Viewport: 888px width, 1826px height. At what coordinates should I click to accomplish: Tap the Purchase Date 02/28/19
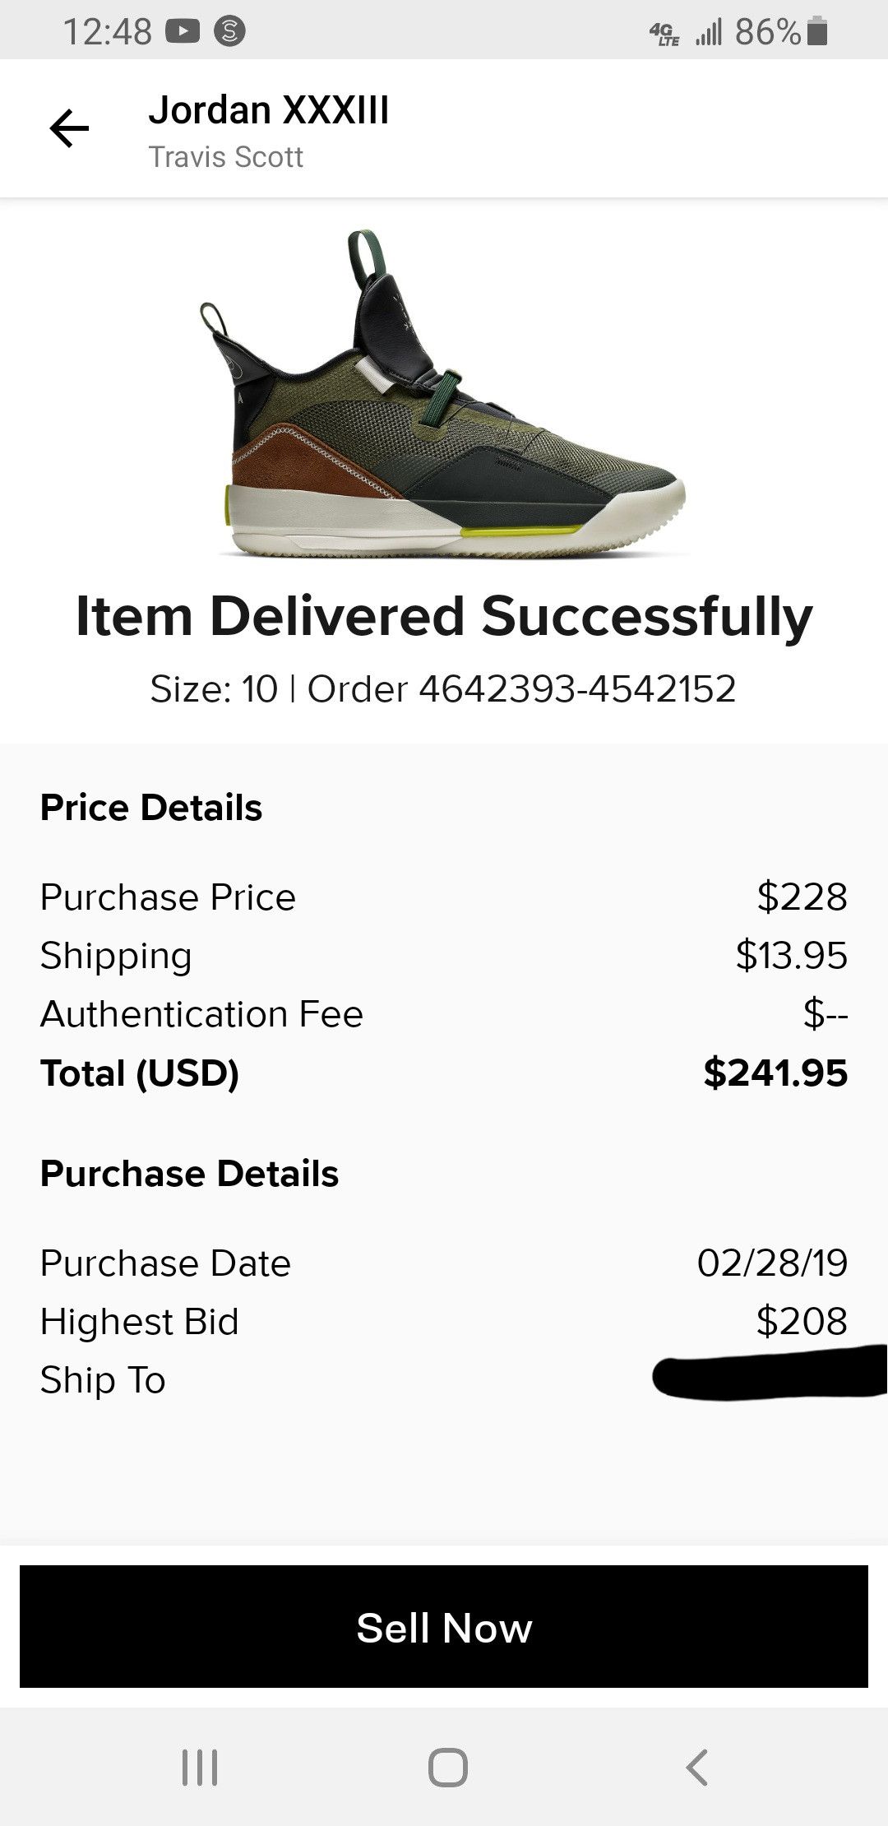[772, 1263]
